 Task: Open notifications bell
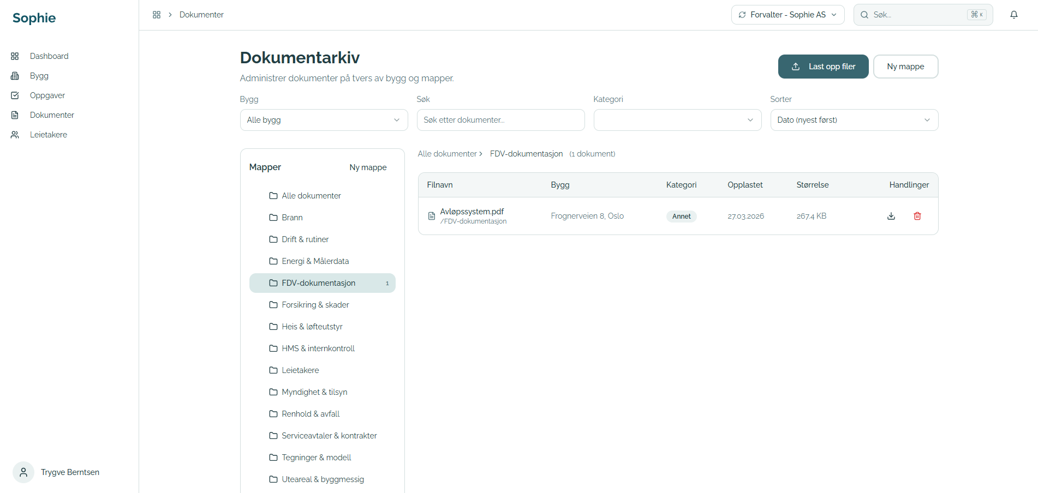(x=1014, y=15)
